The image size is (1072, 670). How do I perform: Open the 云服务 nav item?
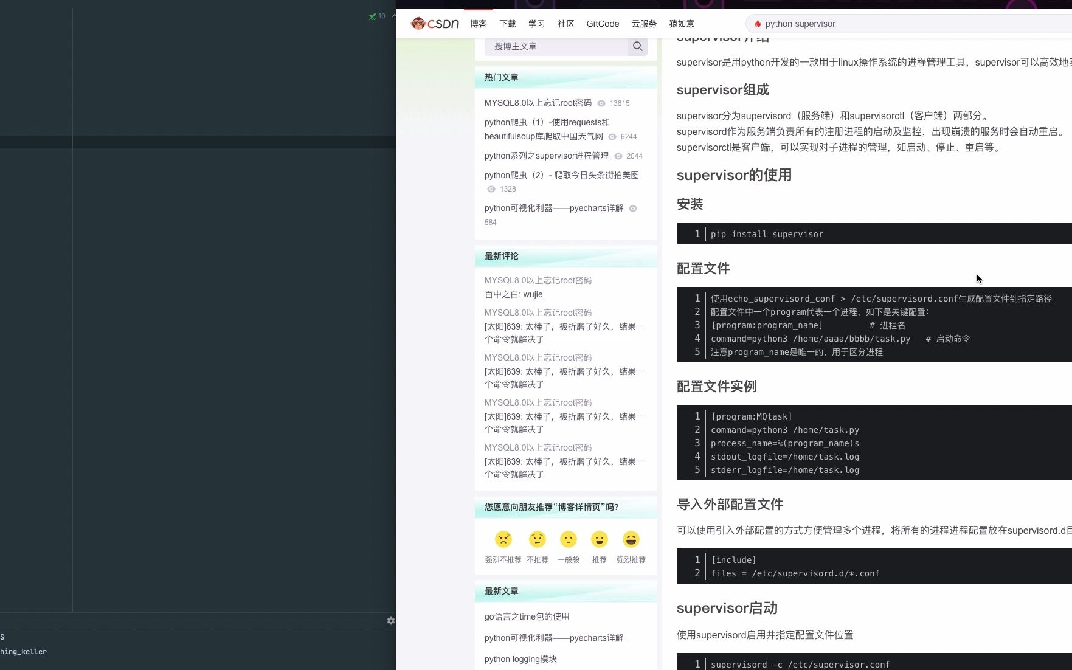point(645,24)
